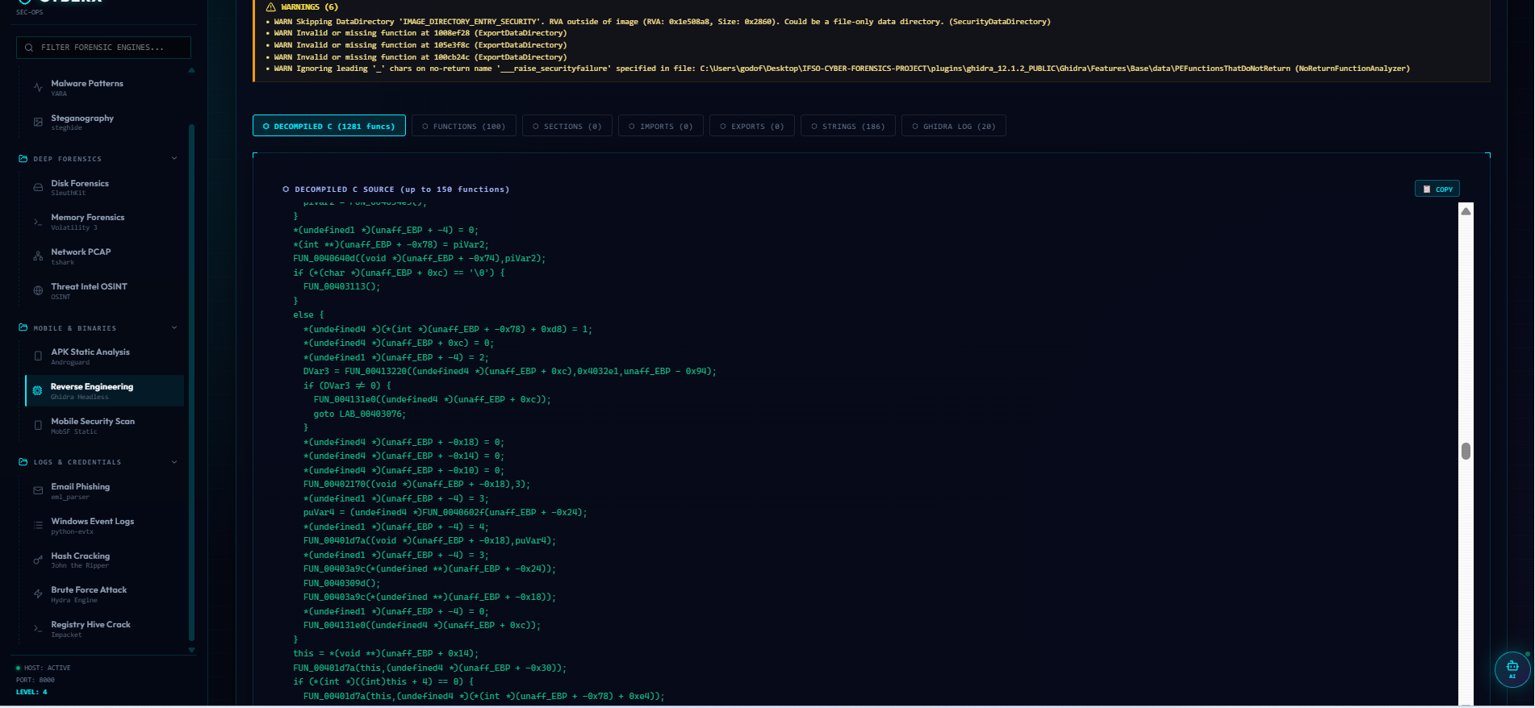Viewport: 1535px width, 708px height.
Task: Click the sidebar scroll-down arrow
Action: 191,649
